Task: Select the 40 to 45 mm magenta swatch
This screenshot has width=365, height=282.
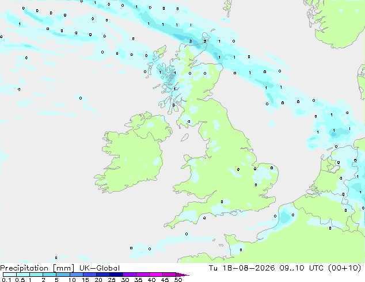Action: 156,275
